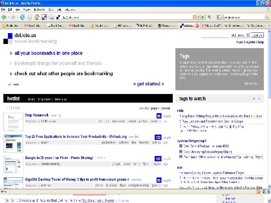Screen dimensions: 271x203
Task: Open the del.icio.us menu in menu bar
Action: (x=70, y=9)
